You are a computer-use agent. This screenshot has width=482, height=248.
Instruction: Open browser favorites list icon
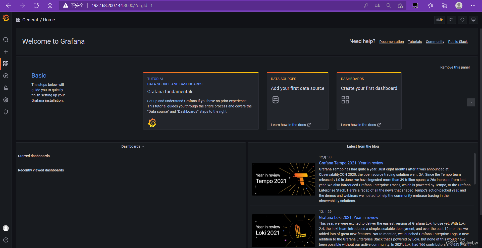click(431, 6)
